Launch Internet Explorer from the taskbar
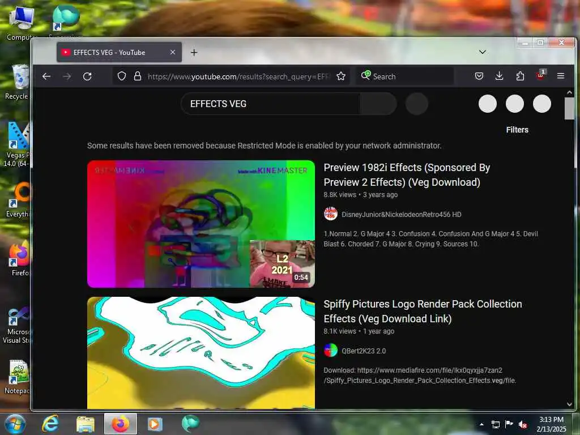This screenshot has width=580, height=435. click(x=50, y=424)
